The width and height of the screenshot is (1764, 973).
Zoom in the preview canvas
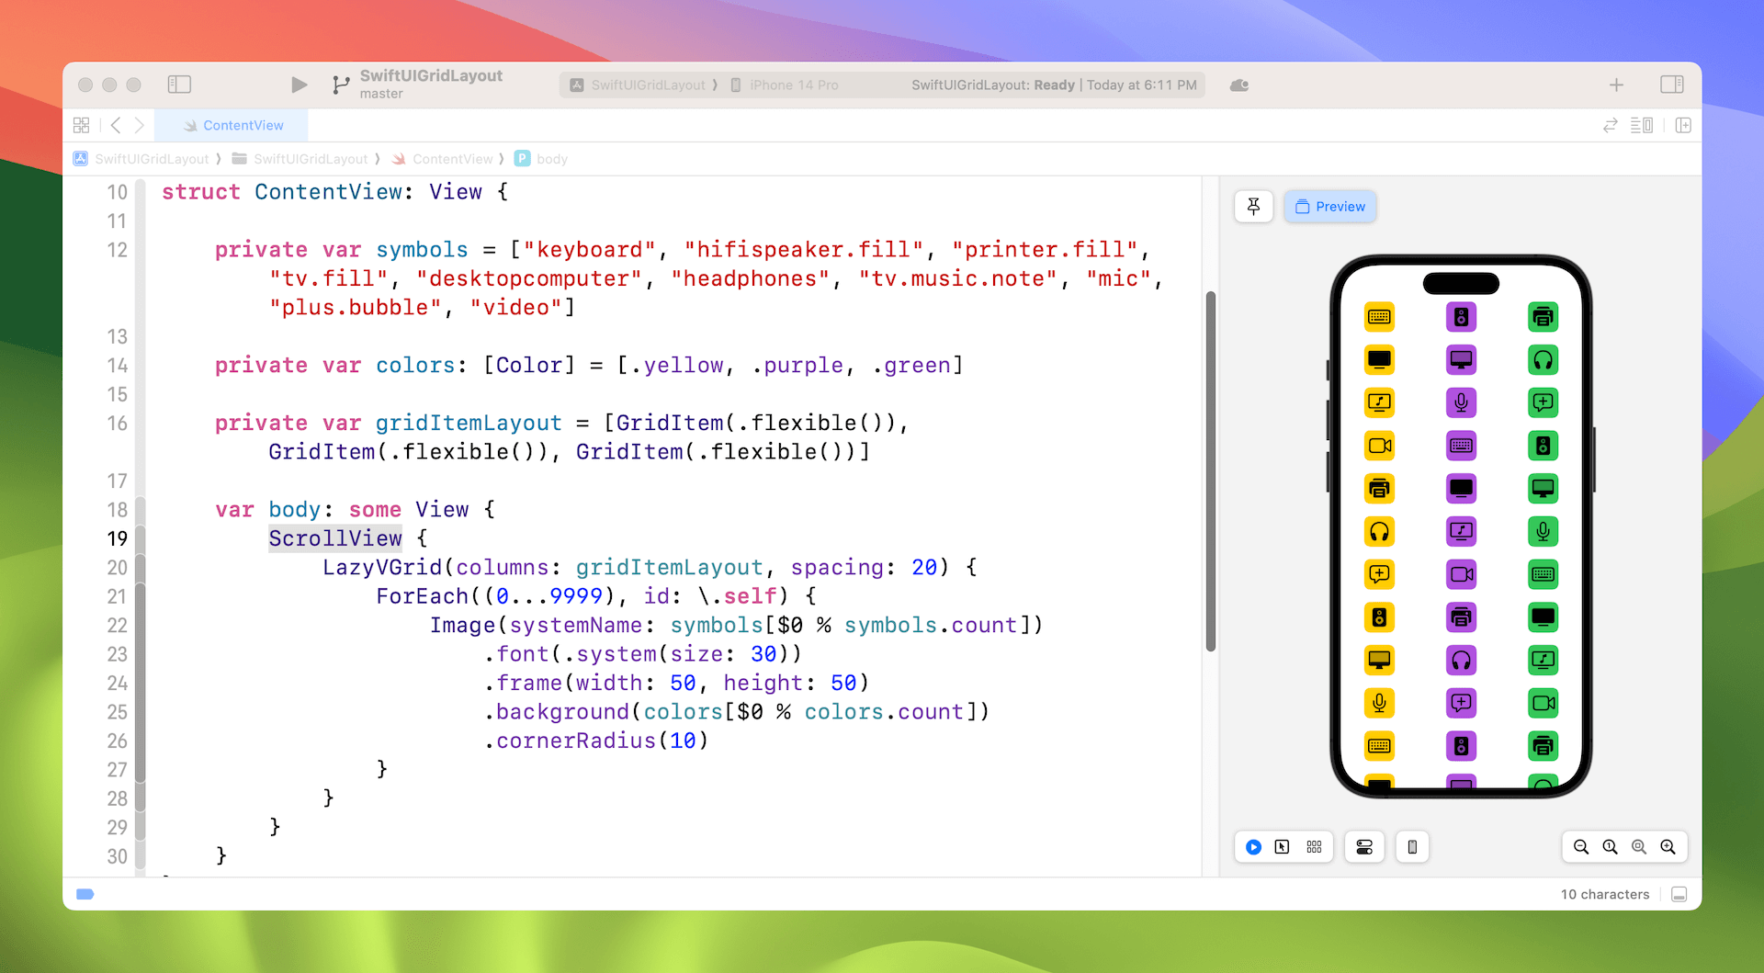(x=1668, y=847)
